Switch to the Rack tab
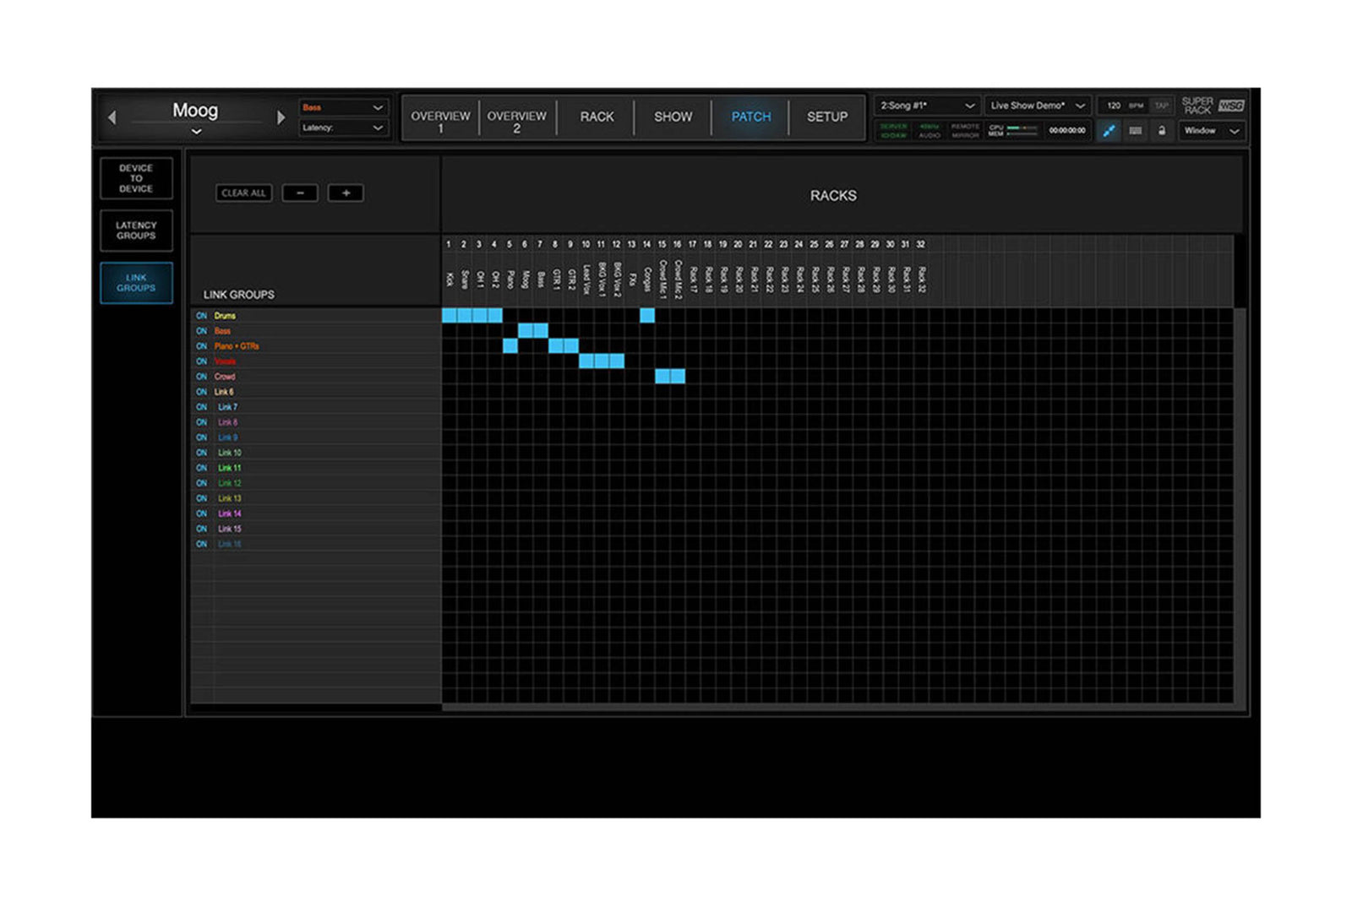The width and height of the screenshot is (1352, 907). pos(597,117)
